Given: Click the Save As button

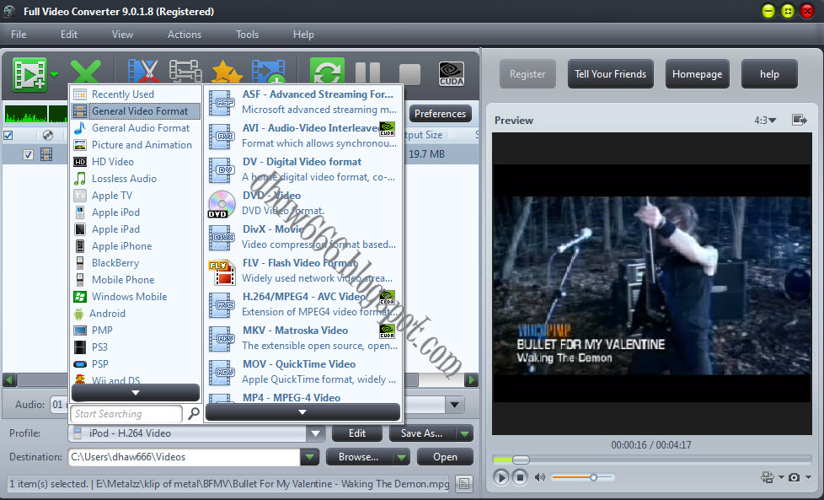Looking at the screenshot, I should [422, 433].
